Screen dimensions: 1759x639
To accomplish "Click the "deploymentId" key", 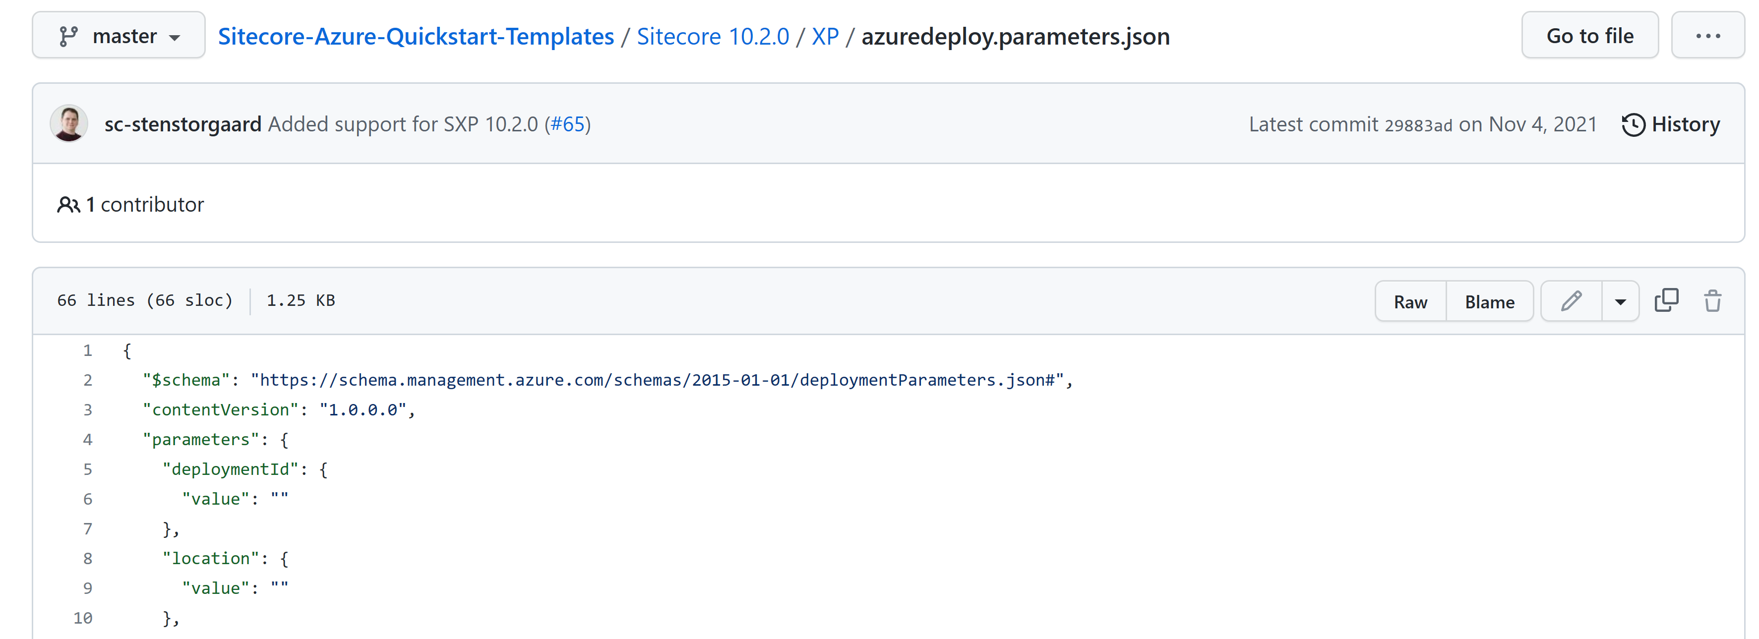I will 231,469.
